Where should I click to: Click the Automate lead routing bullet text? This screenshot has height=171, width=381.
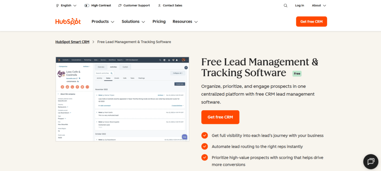(257, 147)
